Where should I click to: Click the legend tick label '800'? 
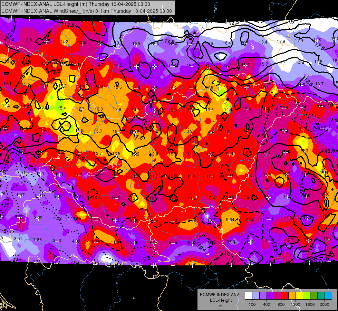coord(281,304)
